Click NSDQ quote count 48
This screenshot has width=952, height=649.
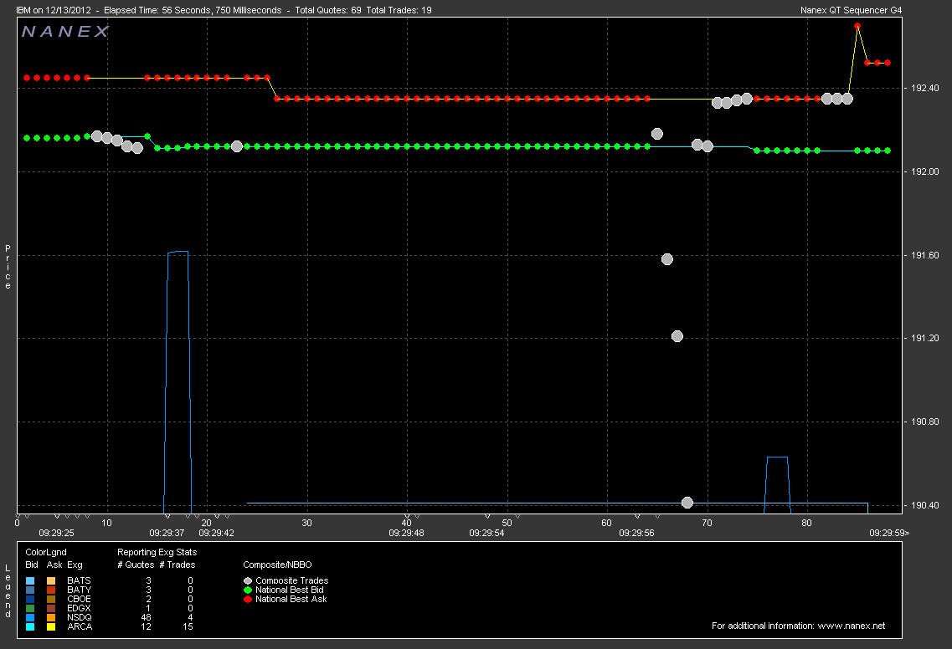pos(147,617)
